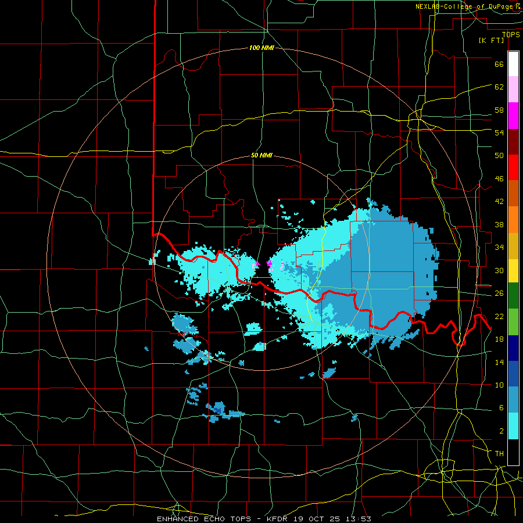Click the legend value 50
Image resolution: width=523 pixels, height=523 pixels.
[499, 155]
